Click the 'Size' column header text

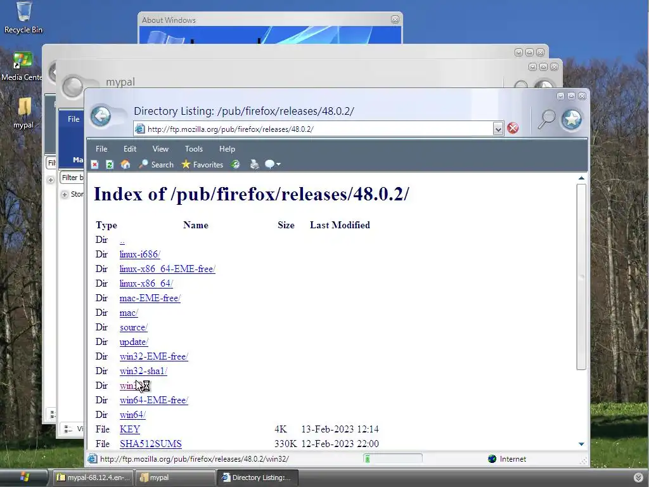tap(286, 225)
